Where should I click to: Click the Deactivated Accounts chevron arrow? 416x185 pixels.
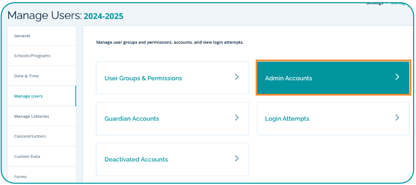(x=237, y=158)
